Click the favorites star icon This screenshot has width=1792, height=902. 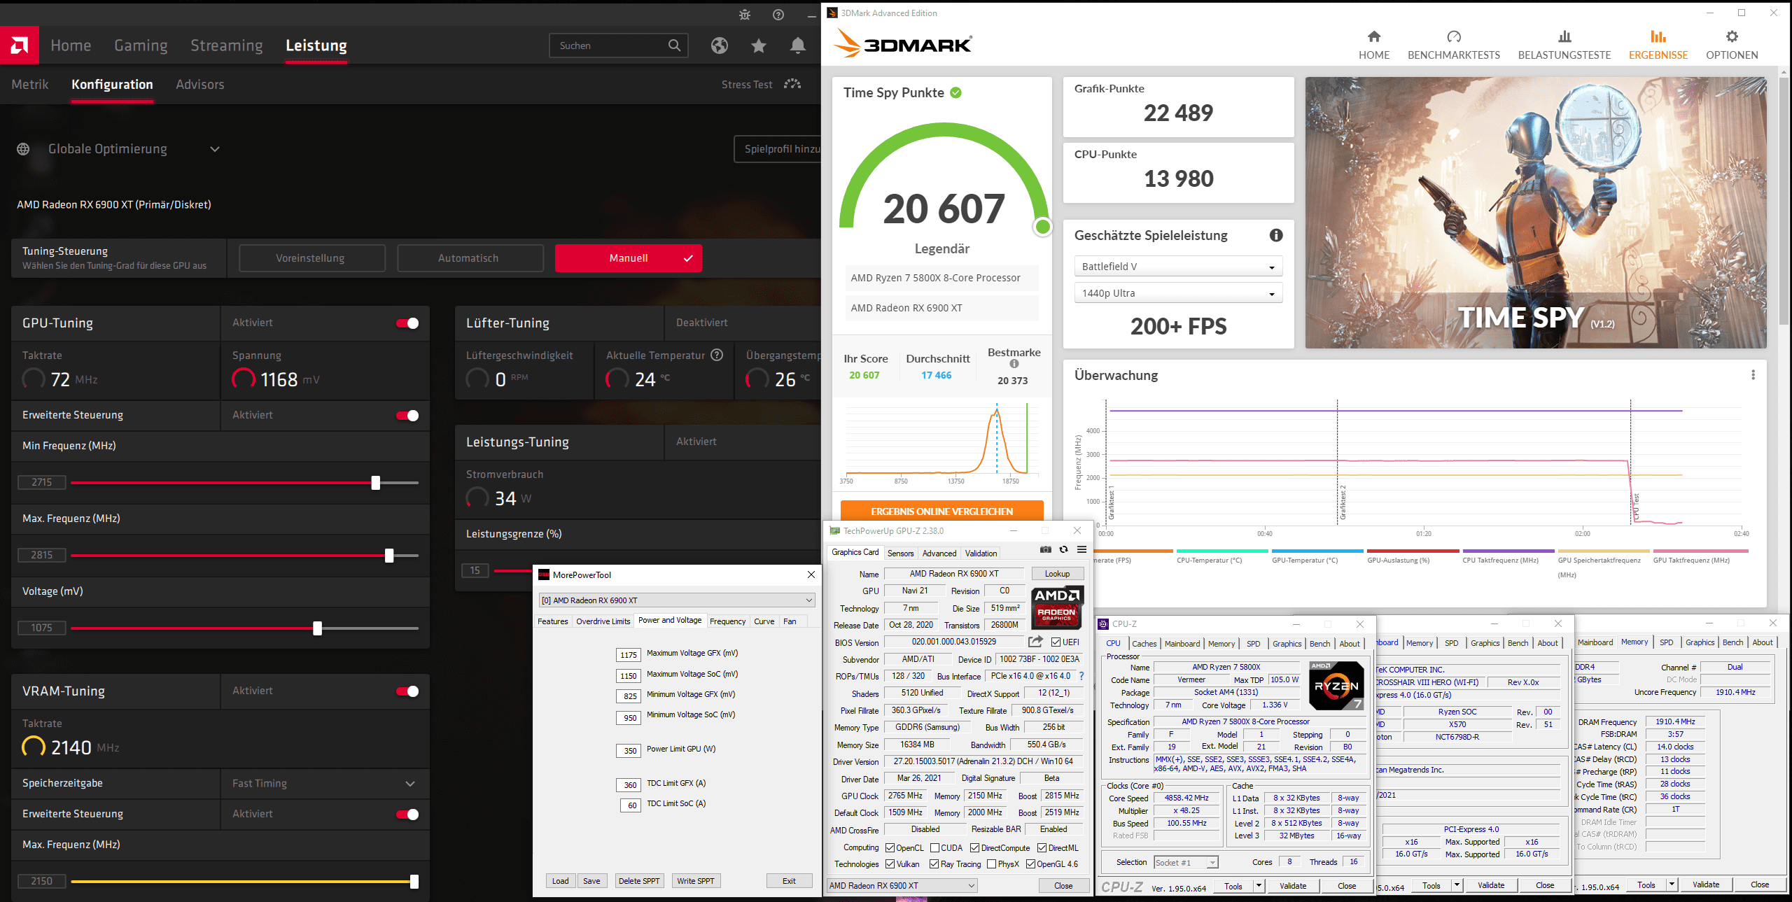tap(758, 45)
